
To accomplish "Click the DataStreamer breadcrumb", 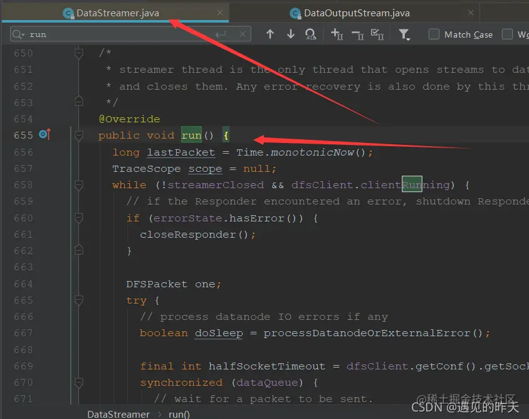I will pyautogui.click(x=118, y=414).
